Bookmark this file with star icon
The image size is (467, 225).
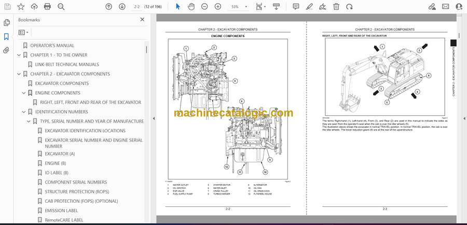click(x=21, y=7)
